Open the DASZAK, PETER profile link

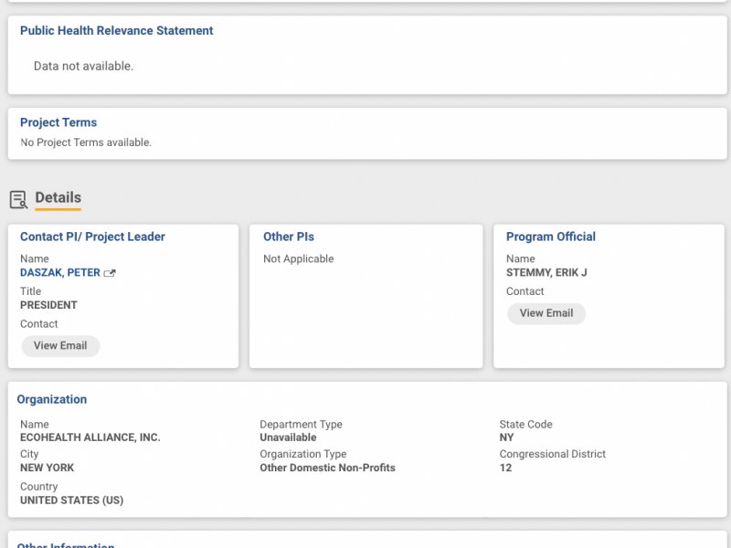point(60,272)
